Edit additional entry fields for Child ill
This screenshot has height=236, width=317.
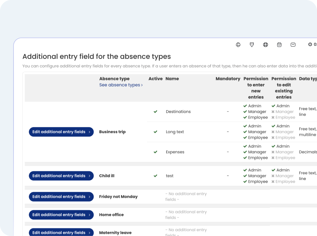[61, 176]
